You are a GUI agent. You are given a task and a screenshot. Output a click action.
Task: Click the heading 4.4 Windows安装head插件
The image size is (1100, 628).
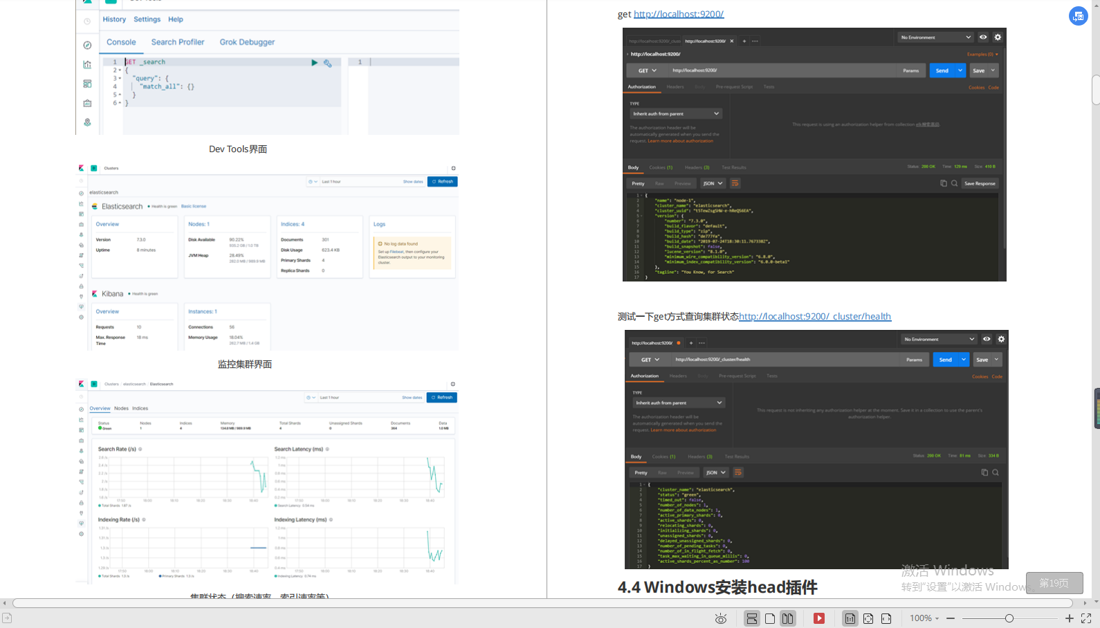[x=717, y=587]
